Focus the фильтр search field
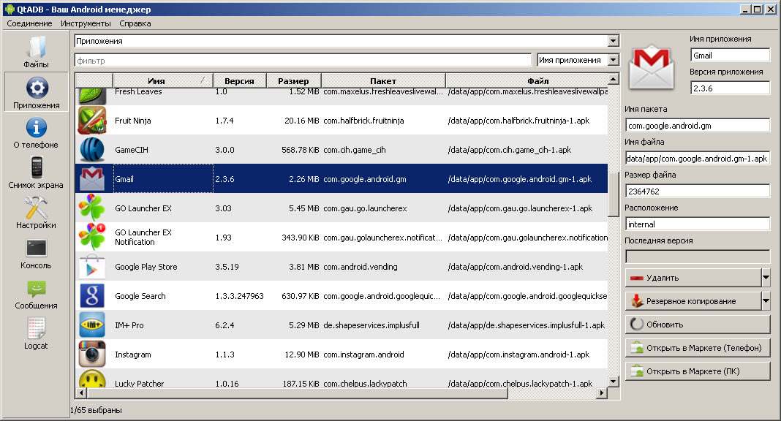781x421 pixels. [303, 60]
